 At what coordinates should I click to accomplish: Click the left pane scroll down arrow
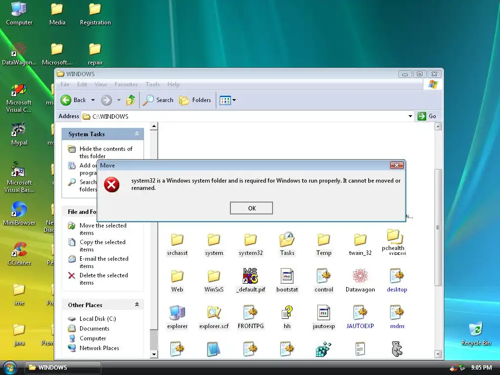tap(154, 354)
